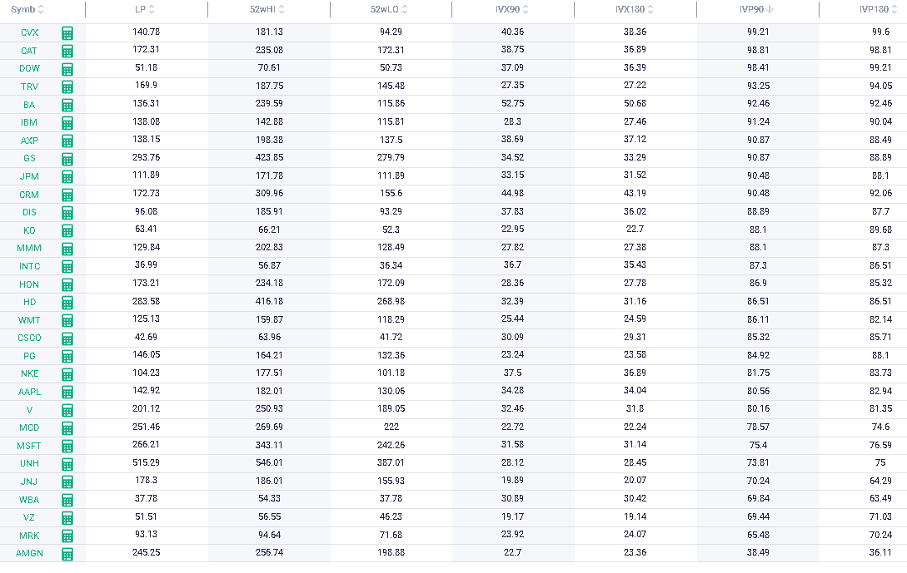Sort by the Symb column header
The height and width of the screenshot is (573, 907).
27,9
